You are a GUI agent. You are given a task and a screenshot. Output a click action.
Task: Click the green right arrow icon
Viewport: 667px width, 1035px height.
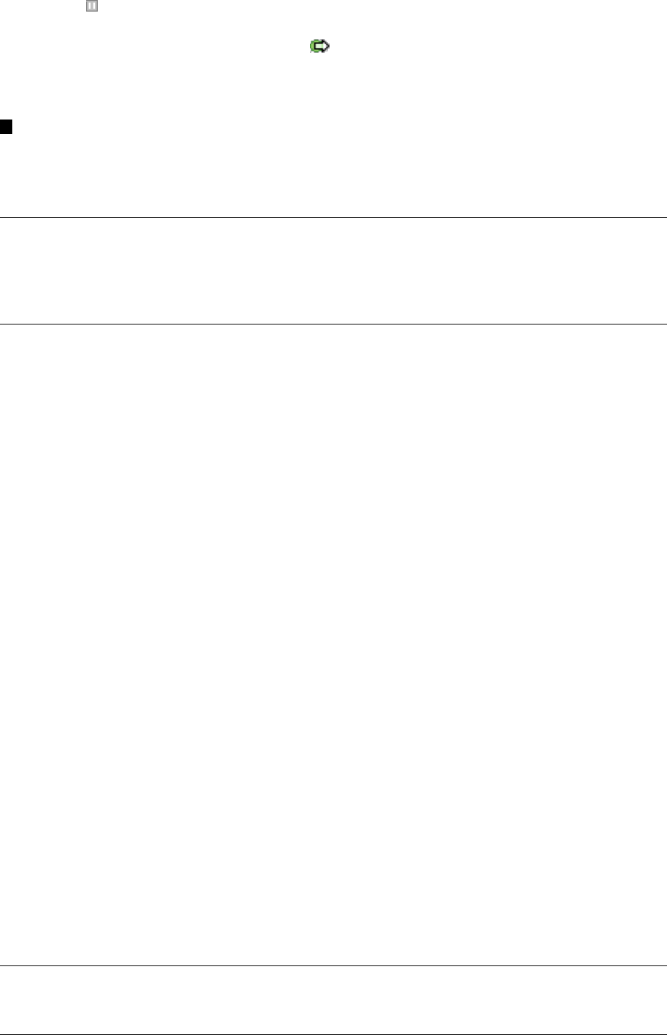click(x=319, y=46)
